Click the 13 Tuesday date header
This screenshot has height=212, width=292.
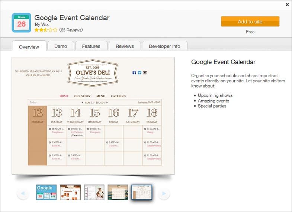pos(57,116)
